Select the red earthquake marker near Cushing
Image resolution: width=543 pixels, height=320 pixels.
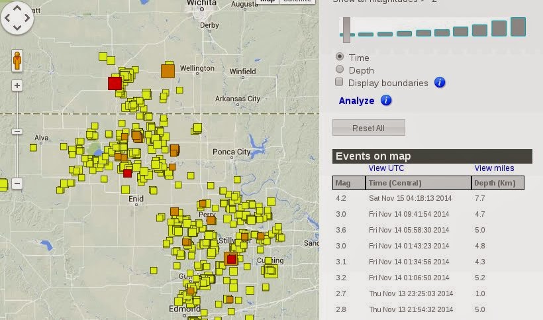point(231,259)
